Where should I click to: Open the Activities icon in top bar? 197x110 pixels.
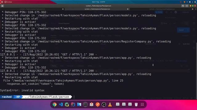(x=2, y=2)
